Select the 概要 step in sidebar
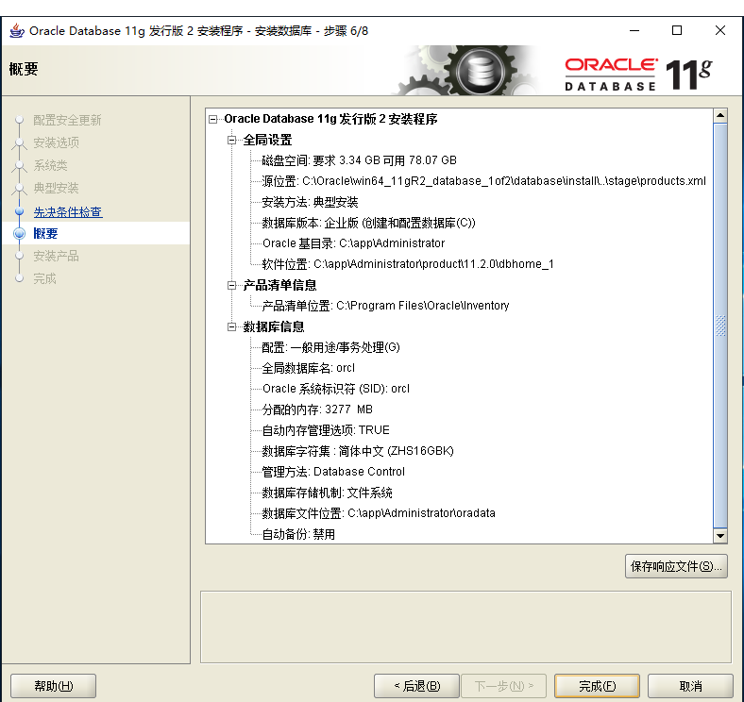The height and width of the screenshot is (702, 744). click(x=45, y=233)
